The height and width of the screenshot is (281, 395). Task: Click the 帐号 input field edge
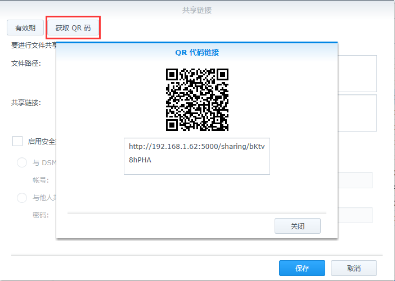point(355,180)
